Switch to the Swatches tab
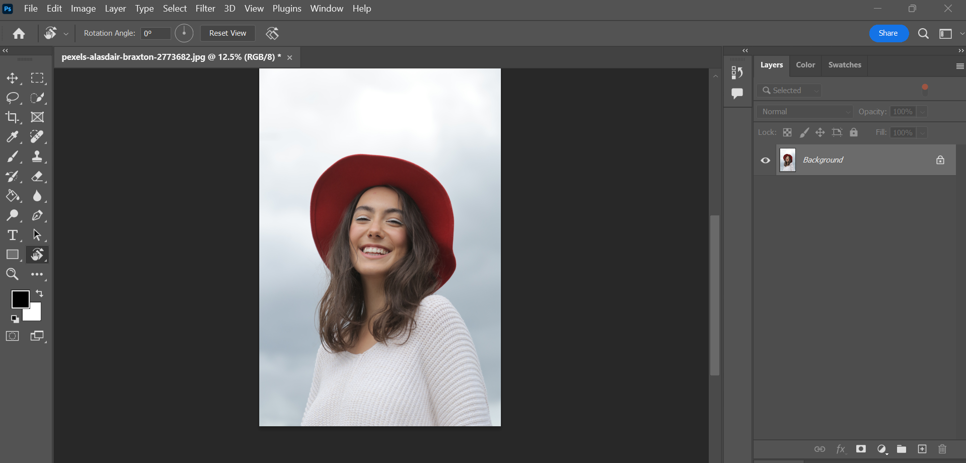The image size is (966, 463). pyautogui.click(x=844, y=65)
